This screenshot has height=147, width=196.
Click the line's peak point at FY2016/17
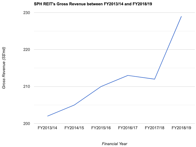click(x=128, y=75)
